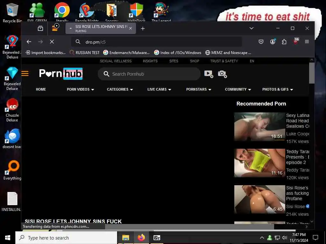
Task: Select the HOME navigation item
Action: point(41,89)
